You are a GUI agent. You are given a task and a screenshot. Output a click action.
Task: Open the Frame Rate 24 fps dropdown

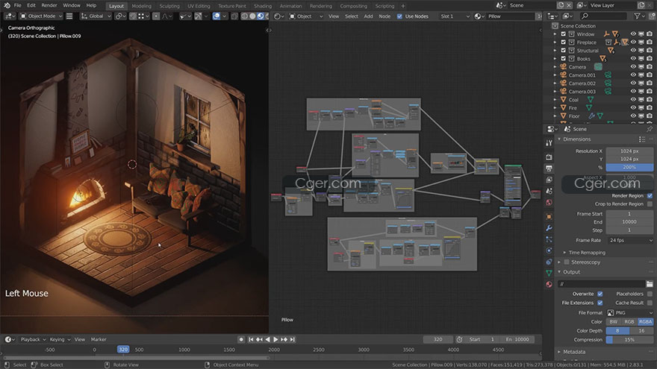click(630, 240)
